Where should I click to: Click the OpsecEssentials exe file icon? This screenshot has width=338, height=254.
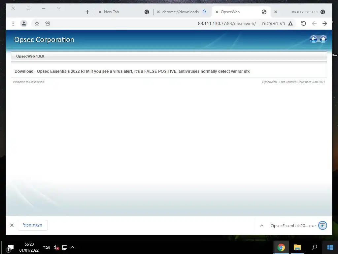[322, 226]
